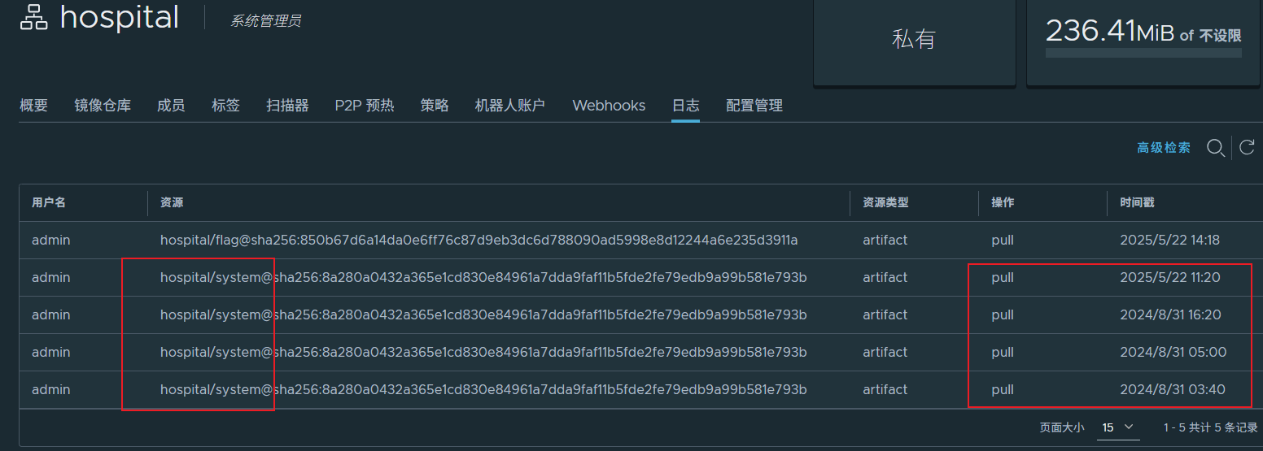1263x451 pixels.
Task: Open the 镜像仓库 tab
Action: (x=103, y=106)
